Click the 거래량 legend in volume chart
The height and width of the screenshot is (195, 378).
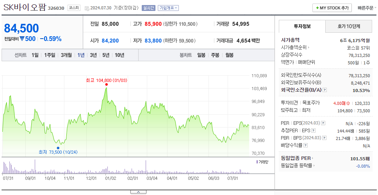point(262,162)
